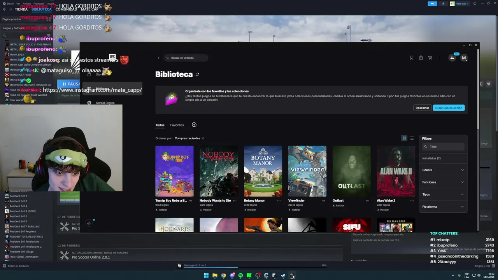Open options menu for Outlast
The image size is (498, 280).
coord(368,201)
